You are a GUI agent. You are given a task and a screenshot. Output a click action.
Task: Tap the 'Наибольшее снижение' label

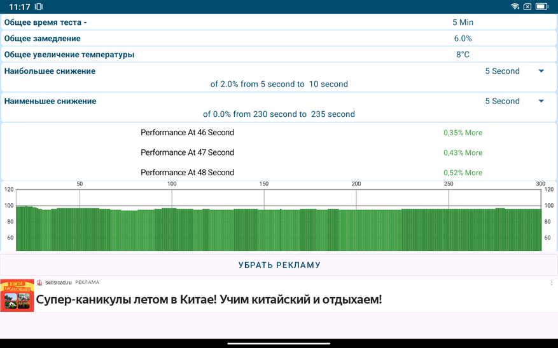50,71
